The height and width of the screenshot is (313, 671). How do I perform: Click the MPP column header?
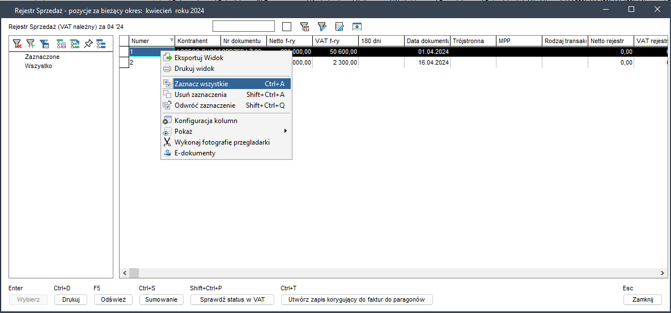(x=519, y=41)
